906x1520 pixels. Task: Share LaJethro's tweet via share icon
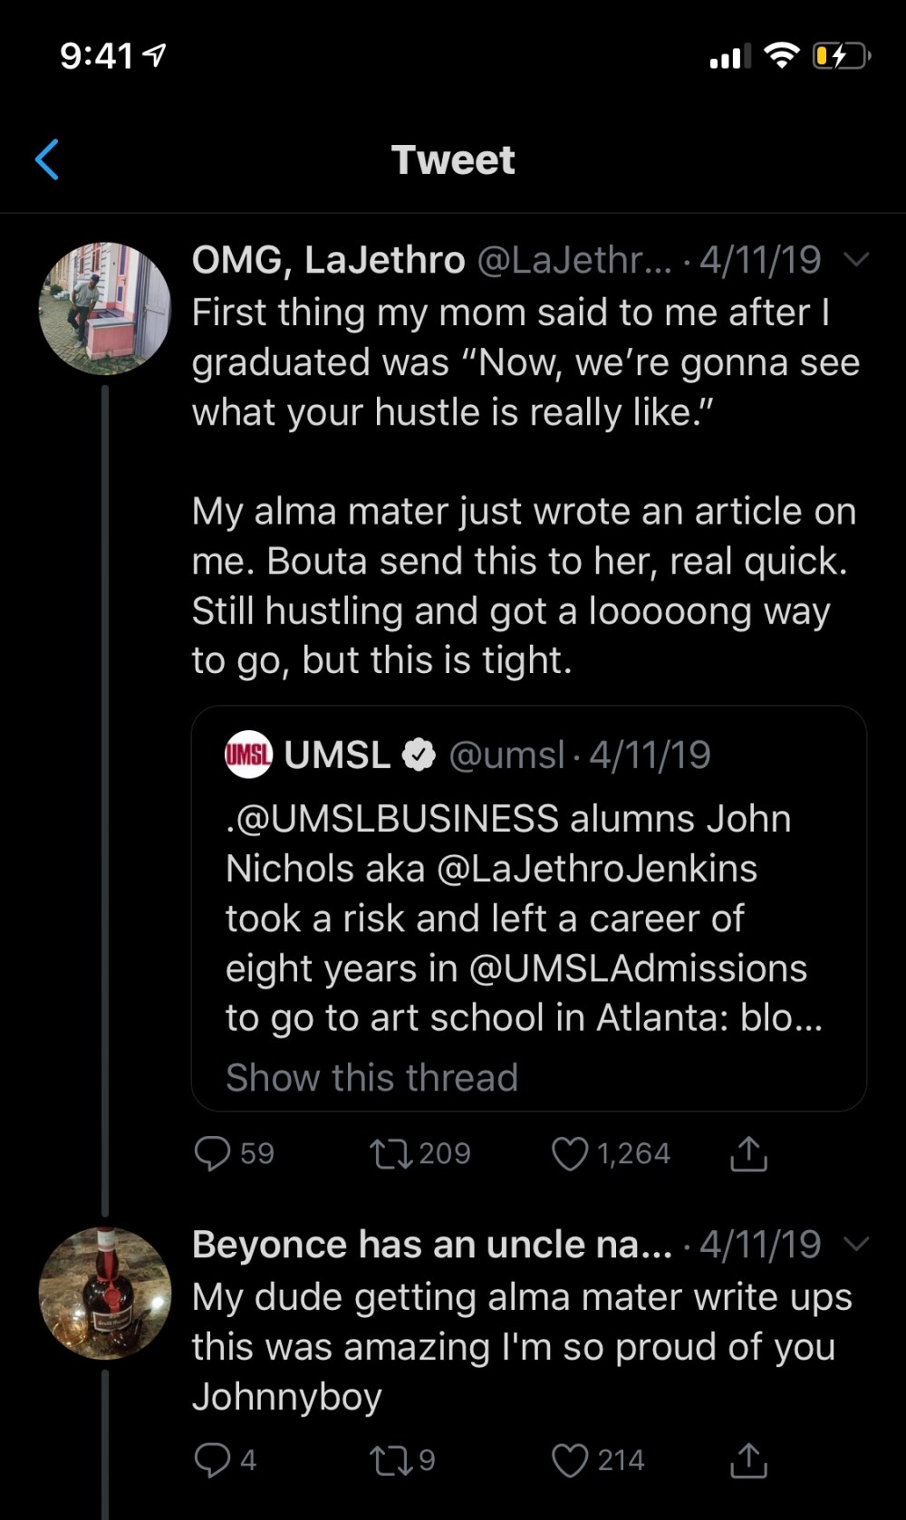(748, 1153)
